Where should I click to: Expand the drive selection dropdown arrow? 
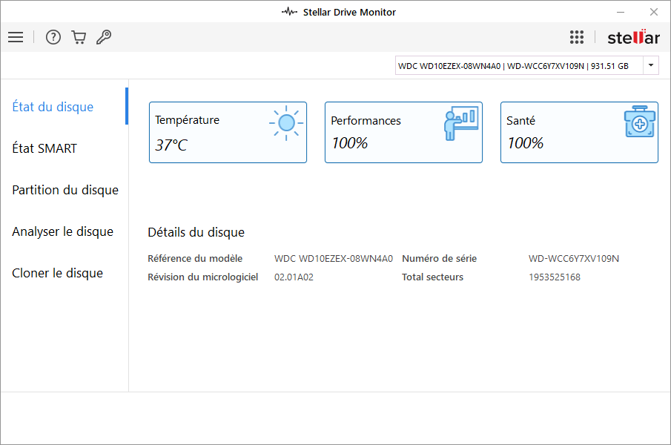[x=650, y=65]
